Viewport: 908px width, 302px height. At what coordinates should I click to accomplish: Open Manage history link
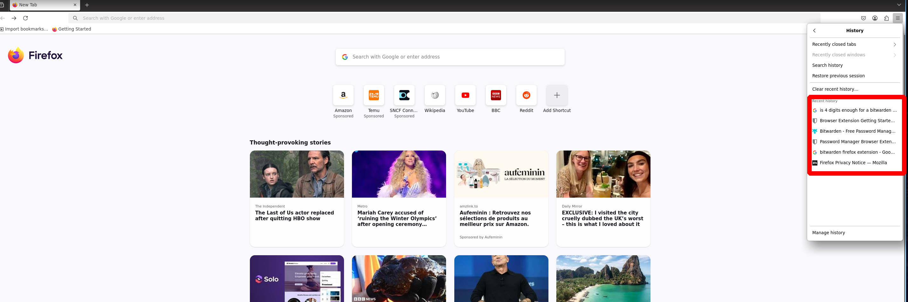[x=828, y=233]
